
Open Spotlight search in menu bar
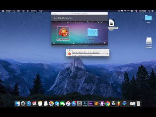tap(149, 11)
